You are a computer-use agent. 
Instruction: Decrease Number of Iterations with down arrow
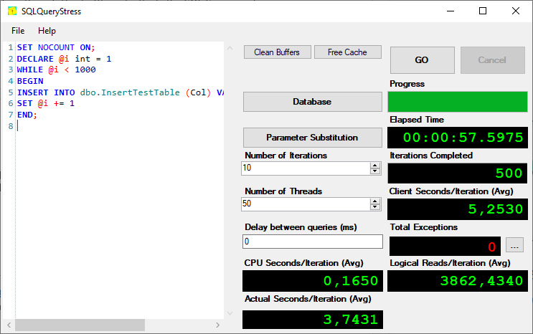point(375,171)
